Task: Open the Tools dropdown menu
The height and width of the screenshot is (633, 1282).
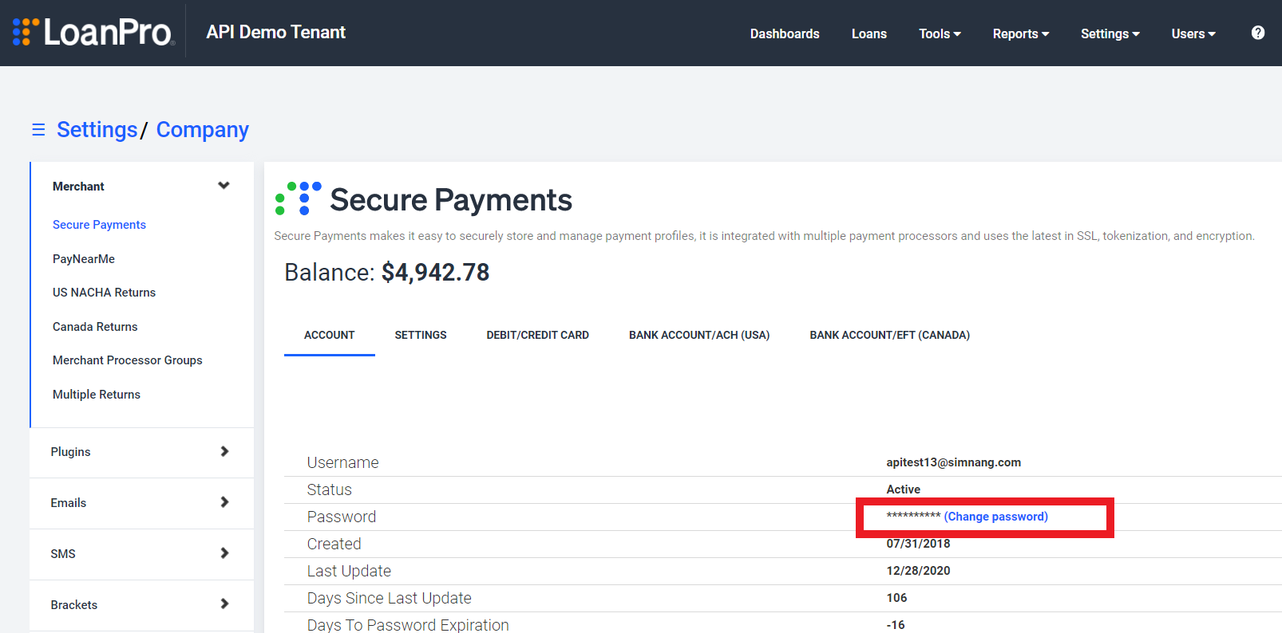Action: 940,33
